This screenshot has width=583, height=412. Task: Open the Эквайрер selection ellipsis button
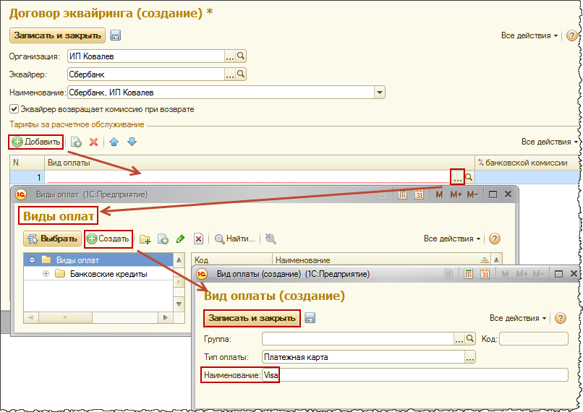click(x=230, y=74)
